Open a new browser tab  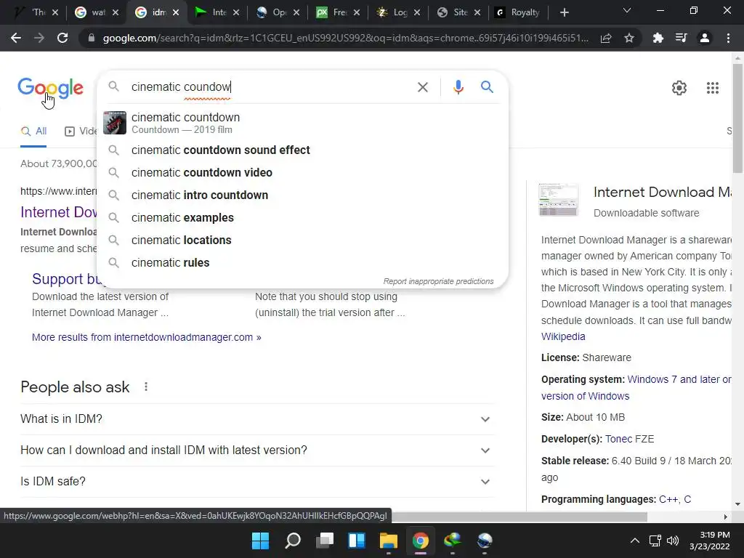click(x=564, y=12)
